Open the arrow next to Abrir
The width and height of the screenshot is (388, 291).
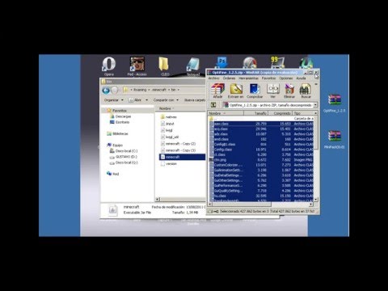click(146, 100)
